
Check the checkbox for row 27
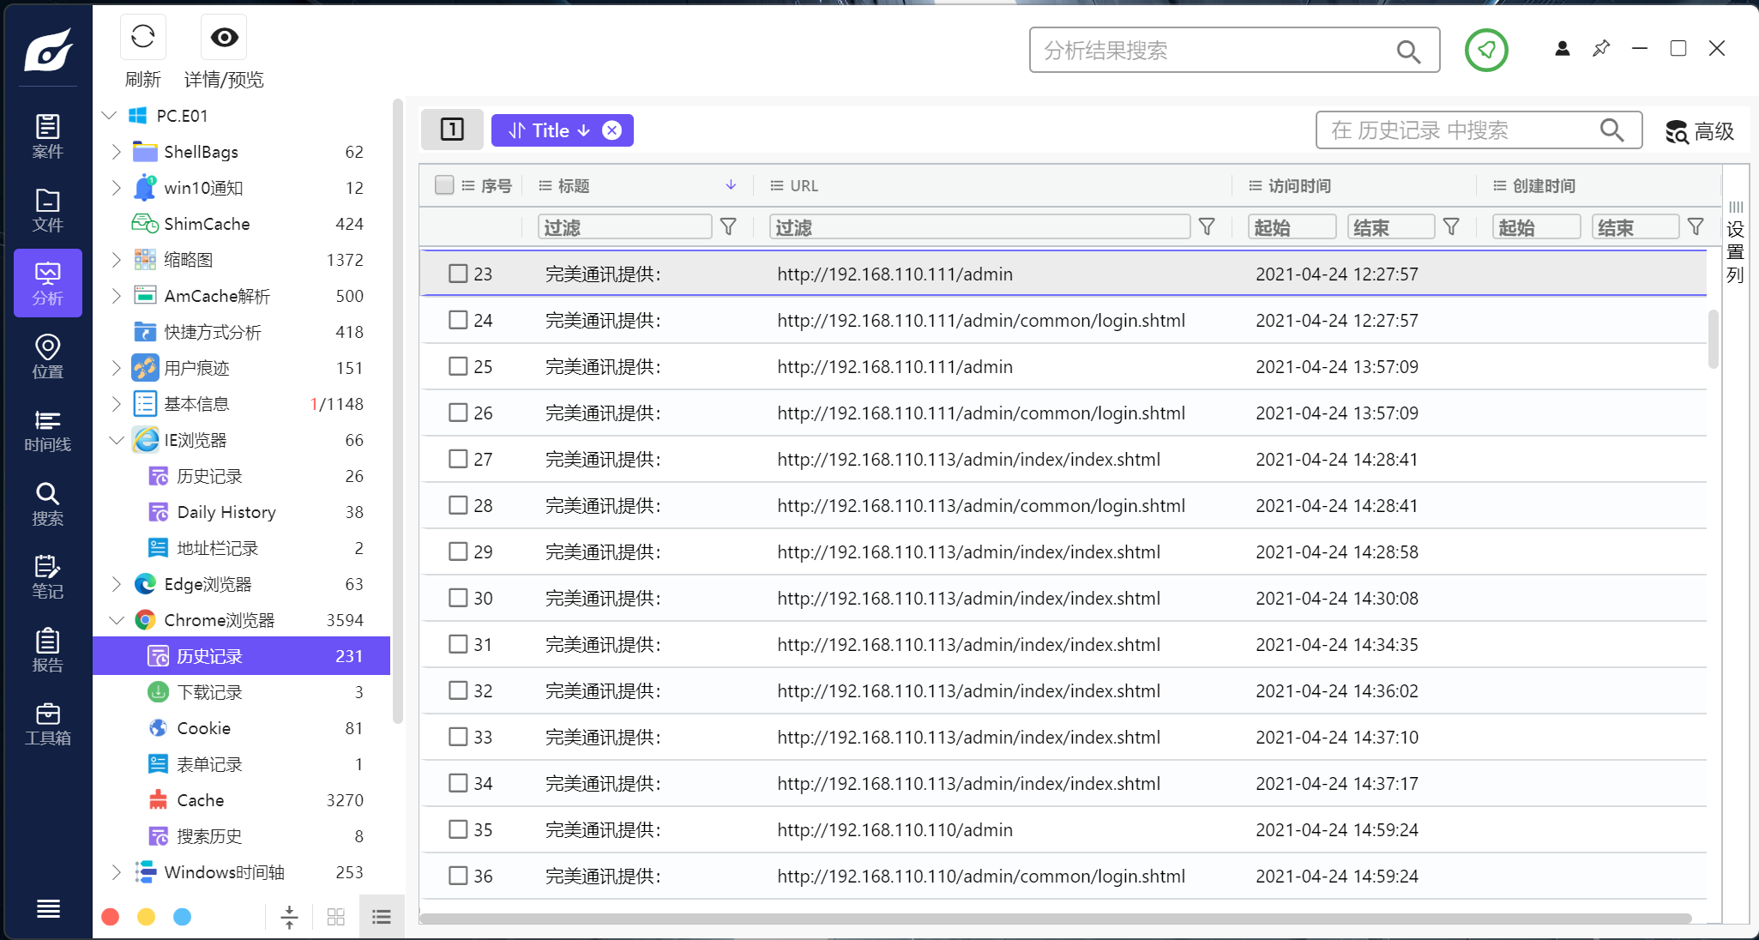458,459
